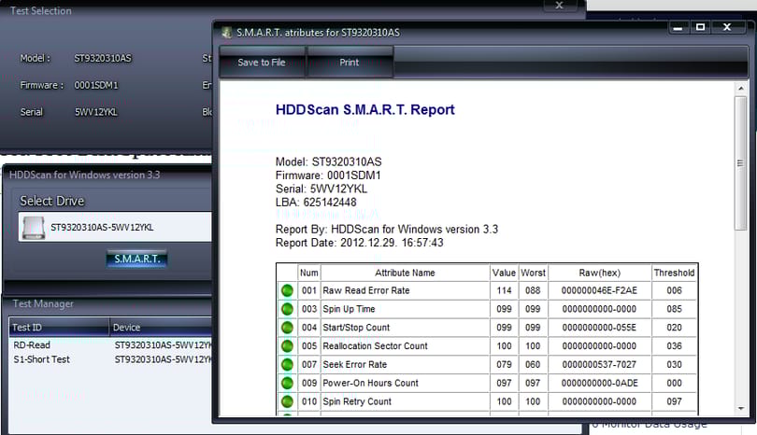757x435 pixels.
Task: Click green status icon for Spin Retry Count
Action: point(287,401)
